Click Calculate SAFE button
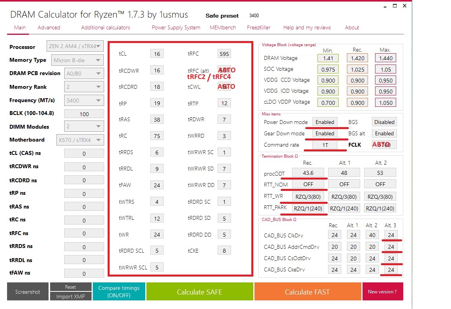The width and height of the screenshot is (451, 309). coord(199,291)
